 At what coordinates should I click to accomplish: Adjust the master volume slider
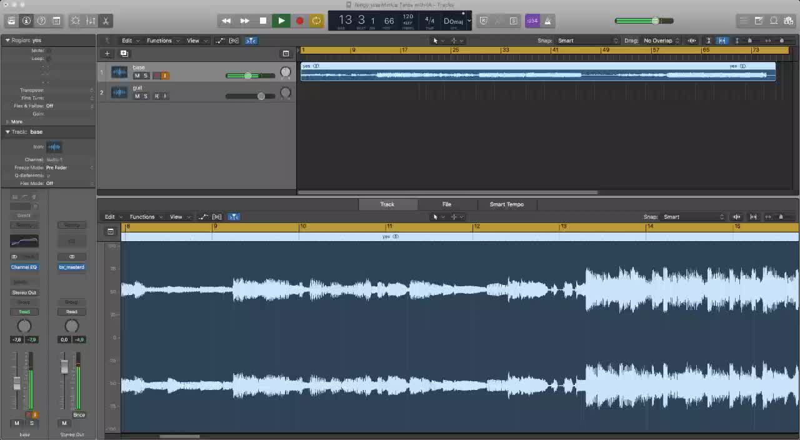click(644, 21)
